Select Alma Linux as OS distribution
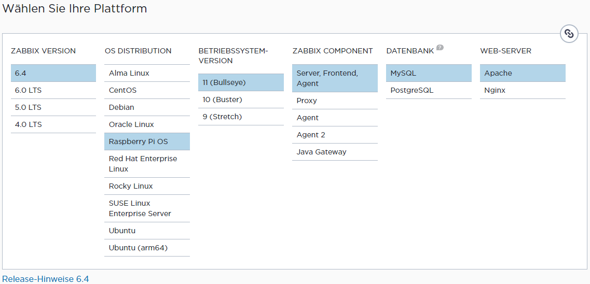This screenshot has height=284, width=590. [x=147, y=73]
